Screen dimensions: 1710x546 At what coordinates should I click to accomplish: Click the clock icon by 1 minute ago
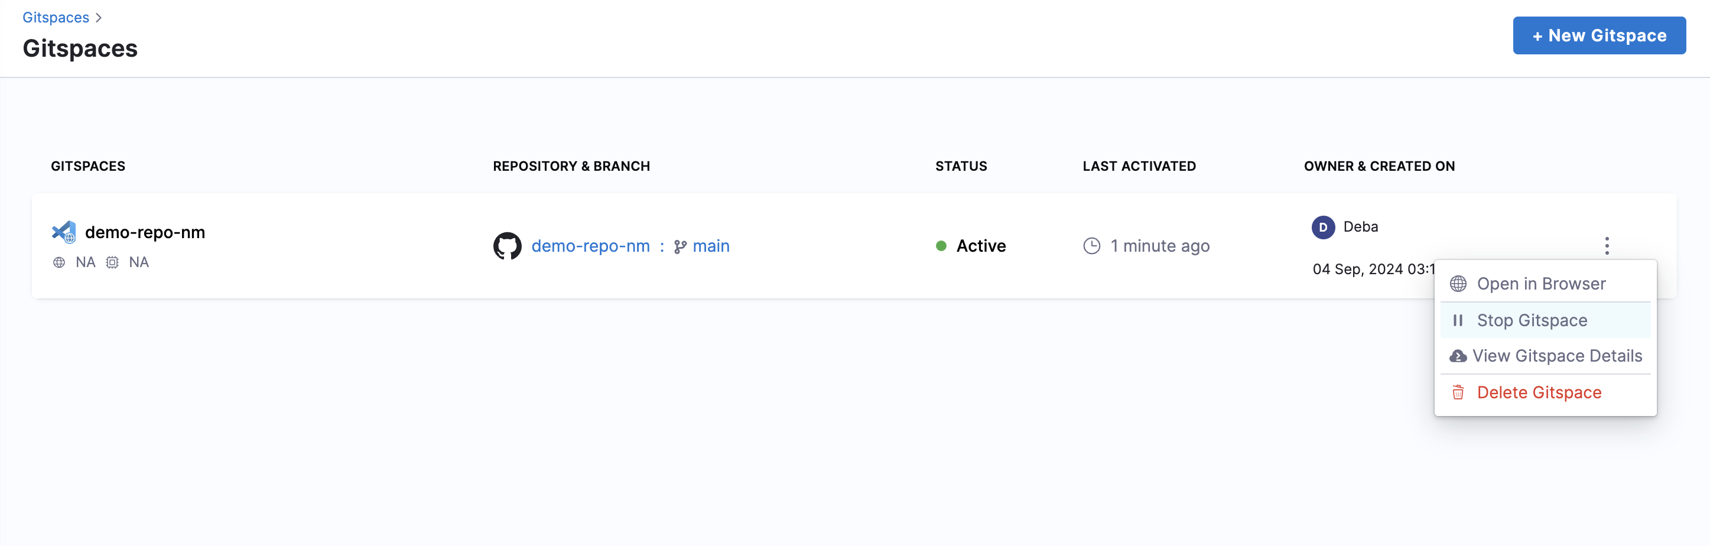tap(1091, 246)
